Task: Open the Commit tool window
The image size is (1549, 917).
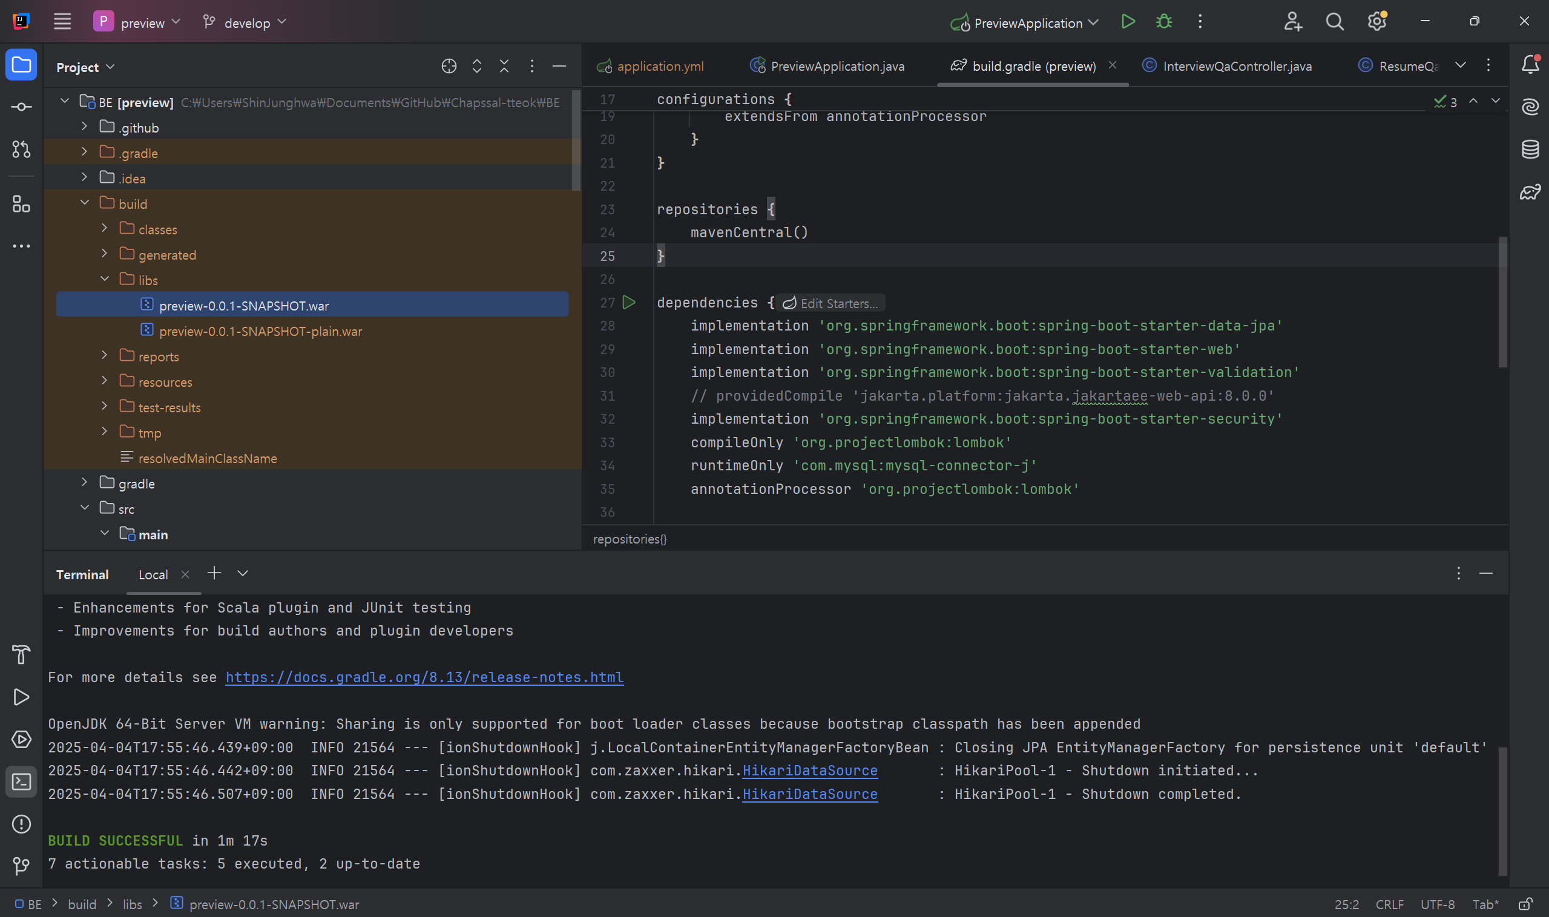Action: pos(22,107)
